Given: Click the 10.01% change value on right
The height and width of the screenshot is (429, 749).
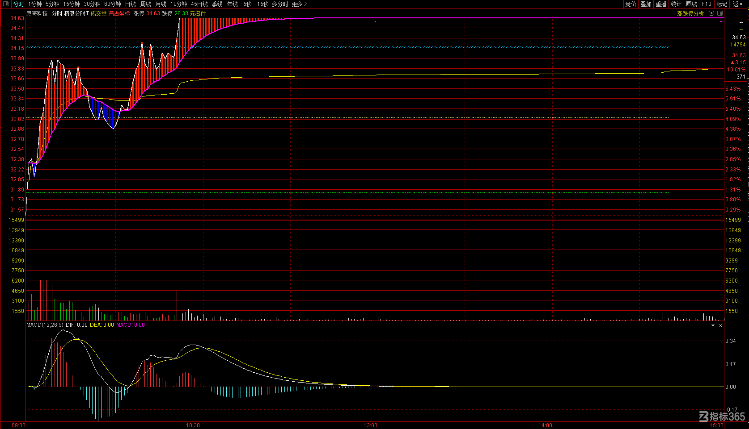Looking at the screenshot, I should (x=736, y=70).
